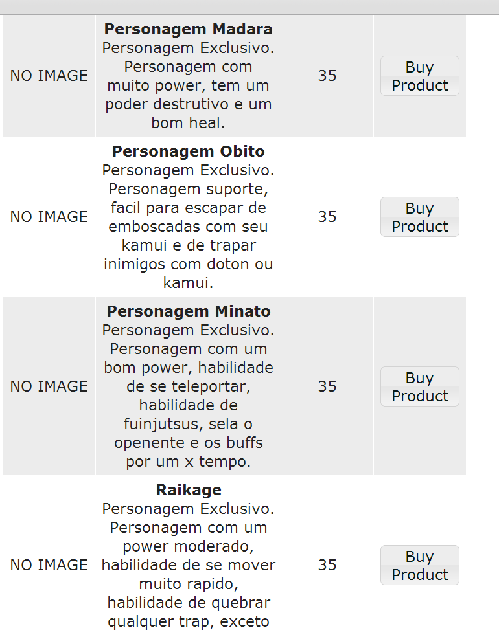
Task: Click the price 35 for Minato
Action: 327,386
